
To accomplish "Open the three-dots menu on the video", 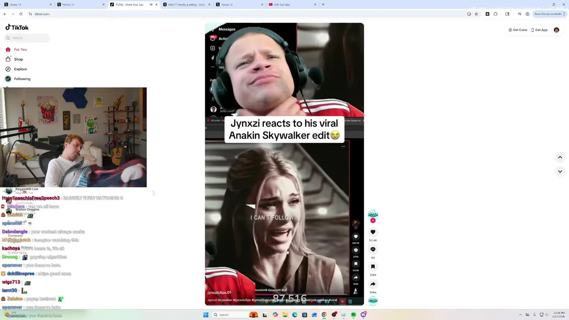I will click(x=343, y=146).
